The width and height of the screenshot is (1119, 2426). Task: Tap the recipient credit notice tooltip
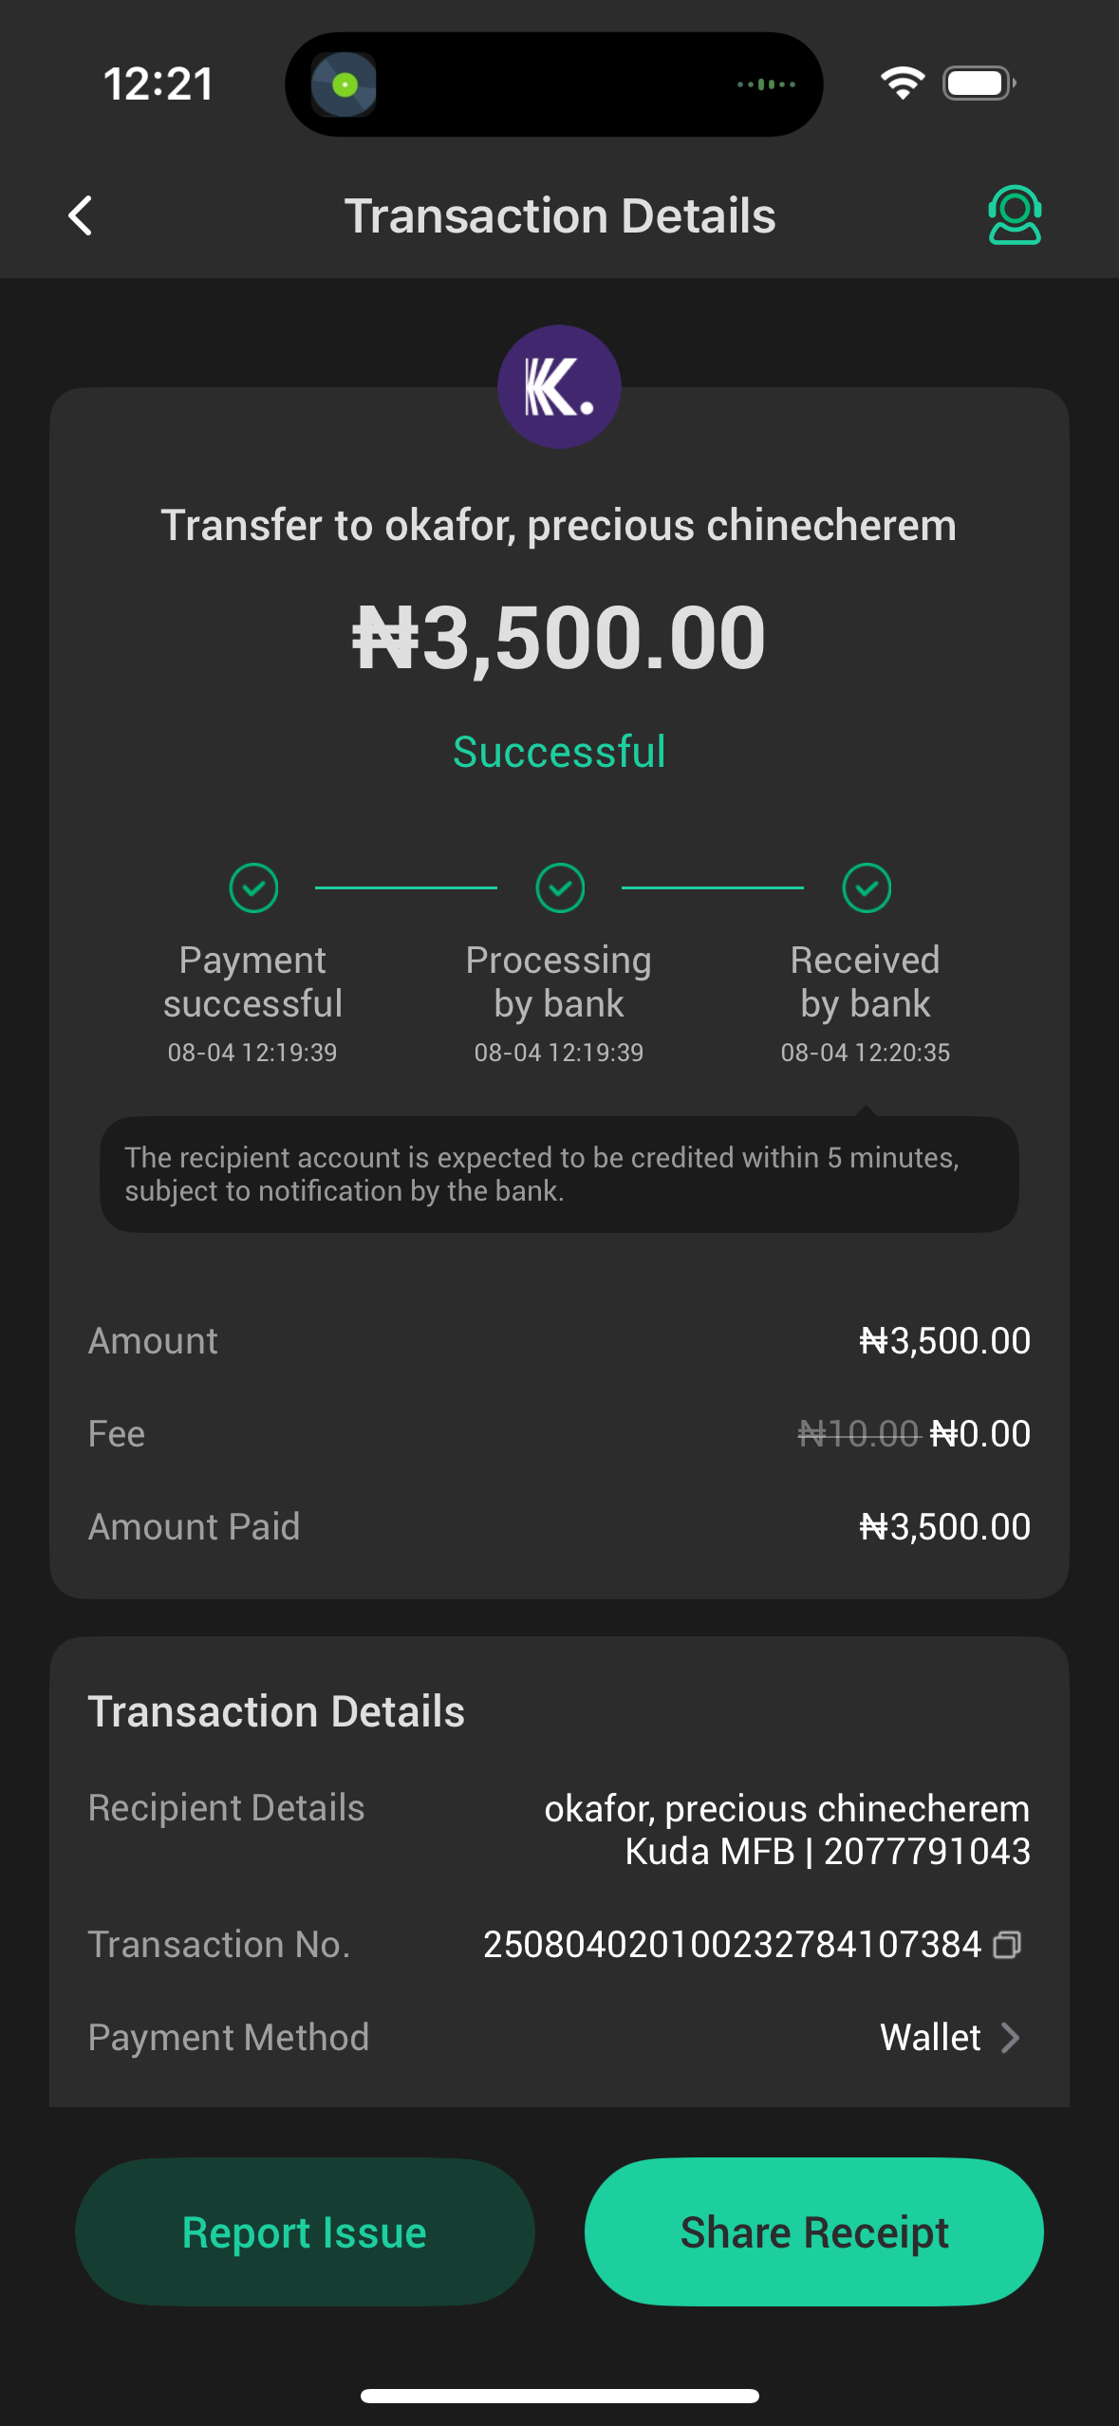point(559,1174)
